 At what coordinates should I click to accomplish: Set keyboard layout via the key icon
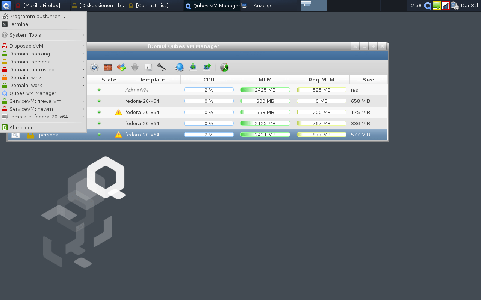pyautogui.click(x=148, y=67)
